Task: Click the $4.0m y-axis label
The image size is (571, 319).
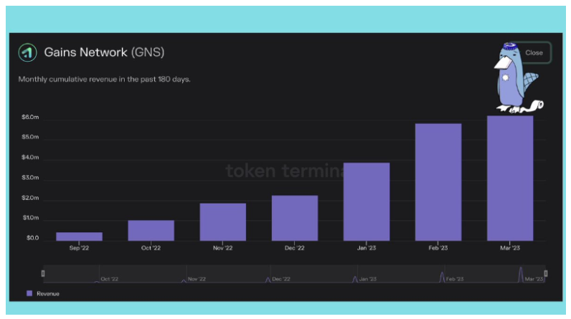Action: pos(30,158)
